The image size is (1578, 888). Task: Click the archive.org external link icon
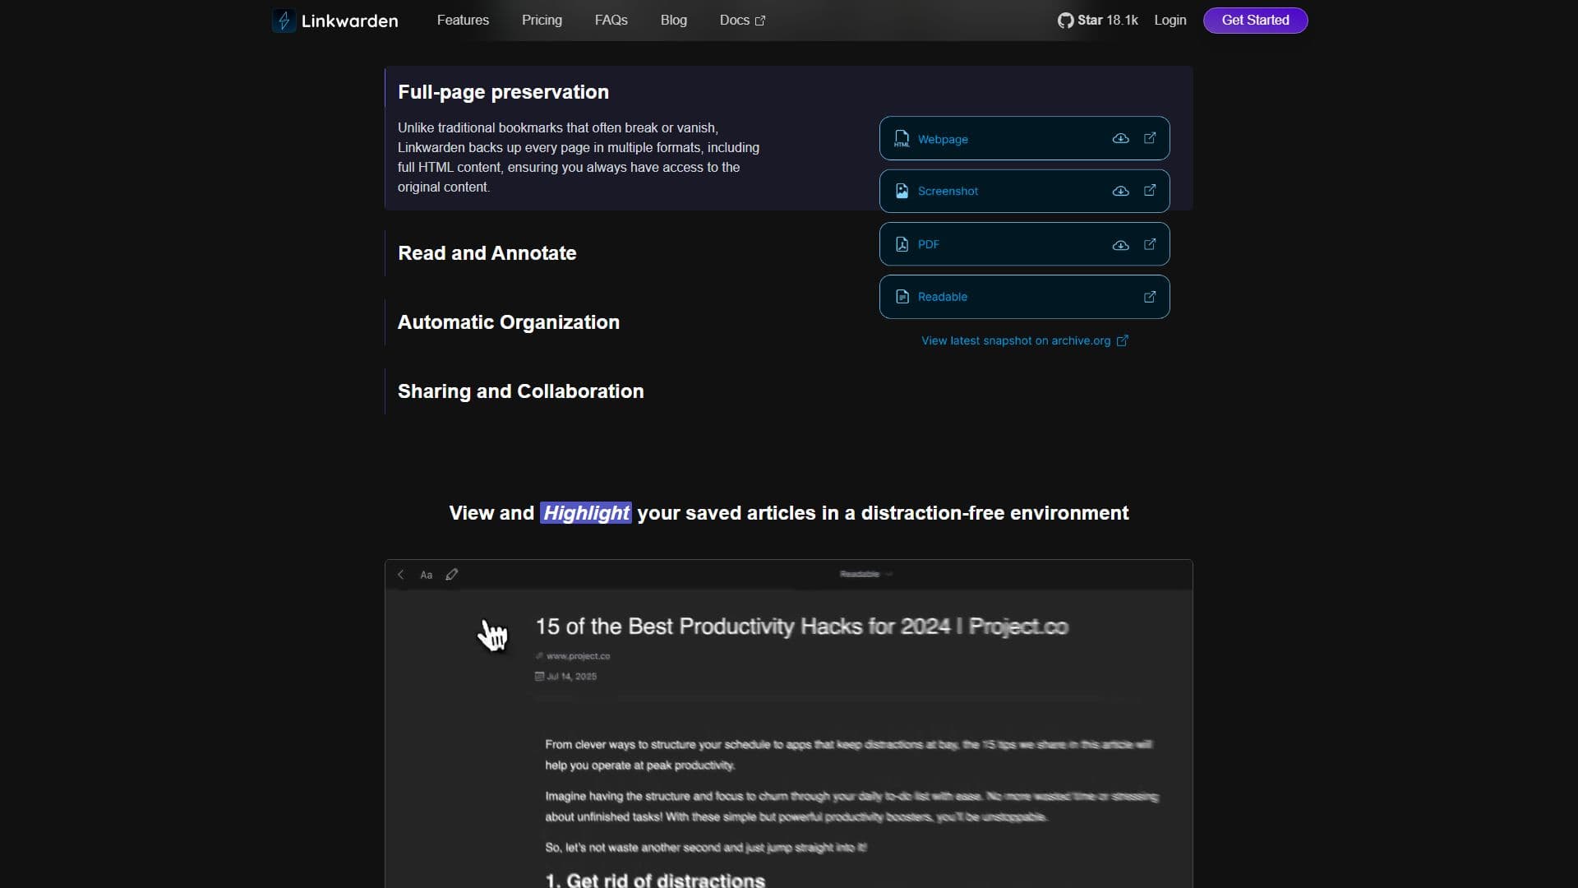pyautogui.click(x=1123, y=340)
